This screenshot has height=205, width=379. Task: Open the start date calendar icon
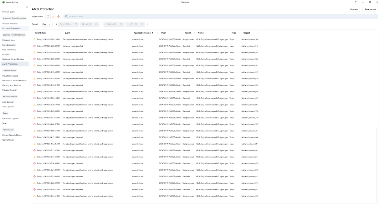[76, 24]
